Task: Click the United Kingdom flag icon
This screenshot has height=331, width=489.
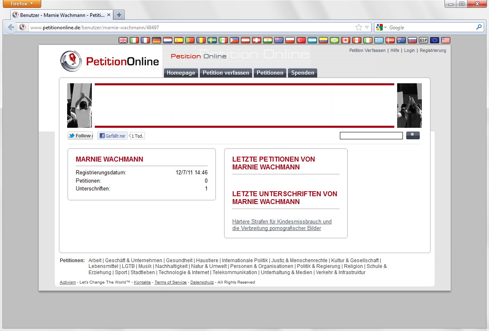Action: (x=123, y=40)
